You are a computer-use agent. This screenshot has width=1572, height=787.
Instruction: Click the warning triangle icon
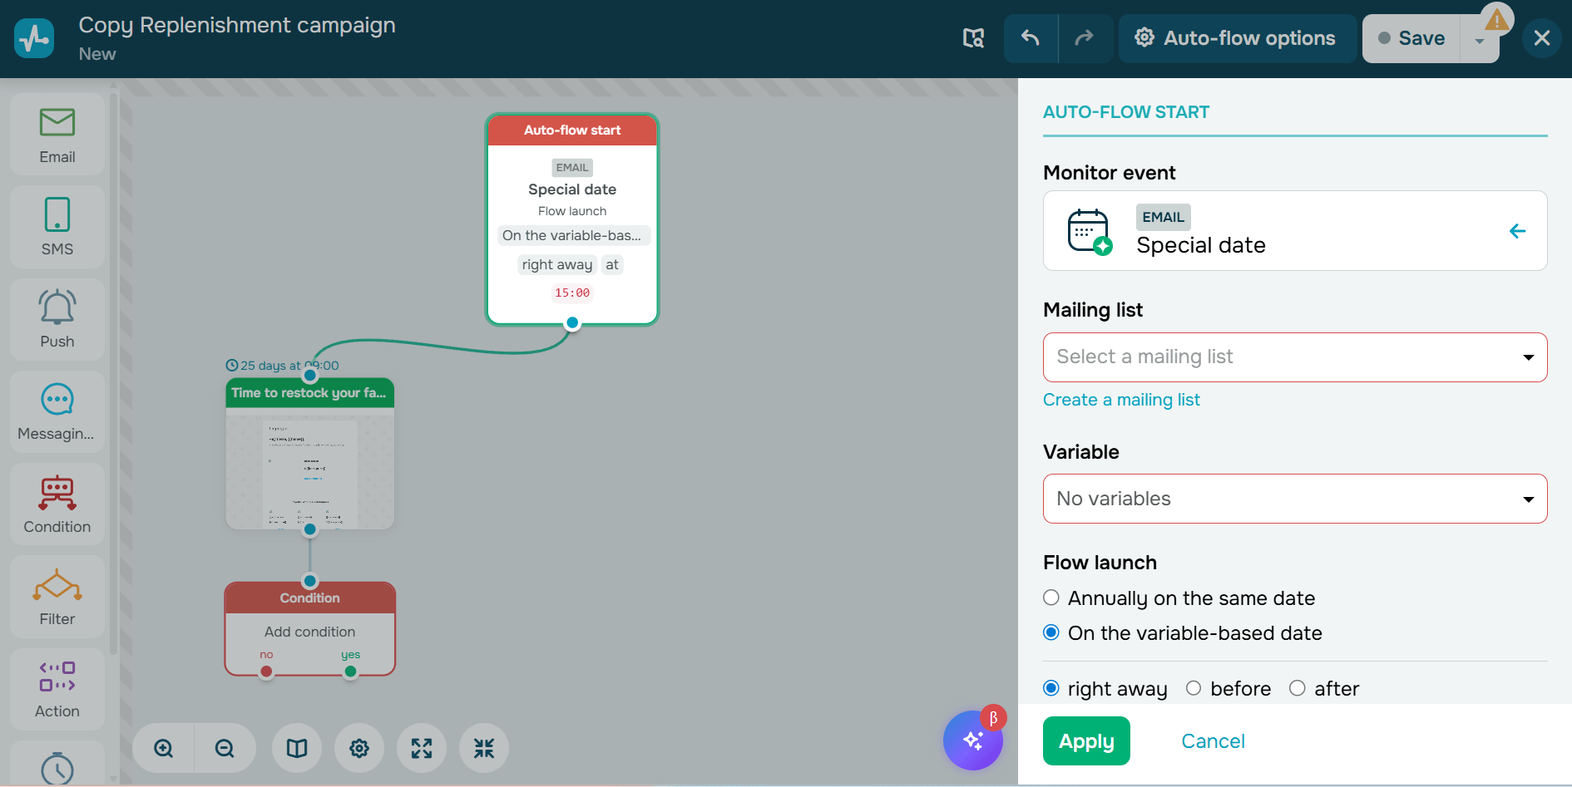click(1497, 19)
